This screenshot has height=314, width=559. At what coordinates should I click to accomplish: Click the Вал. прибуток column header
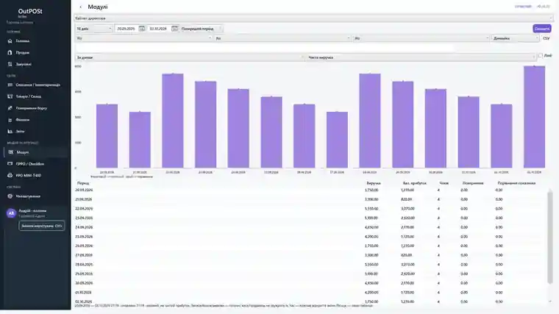[415, 183]
